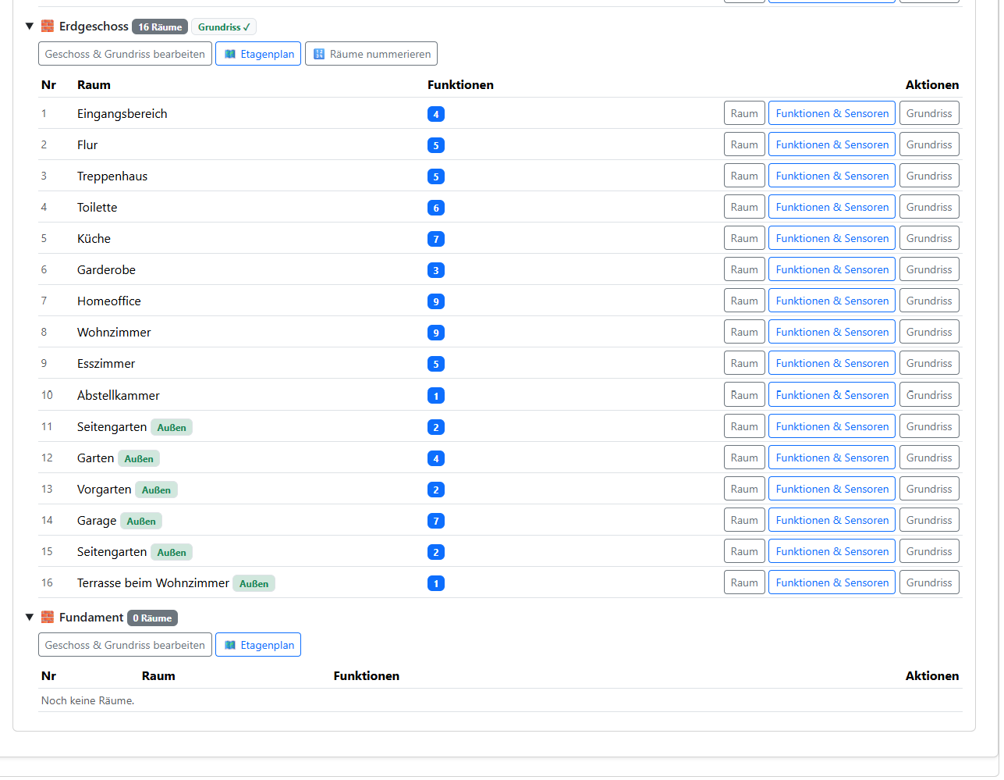
Task: Click Räume nummerieren button
Action: [371, 54]
